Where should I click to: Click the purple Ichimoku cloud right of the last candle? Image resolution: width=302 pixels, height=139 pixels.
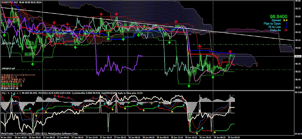[248, 60]
